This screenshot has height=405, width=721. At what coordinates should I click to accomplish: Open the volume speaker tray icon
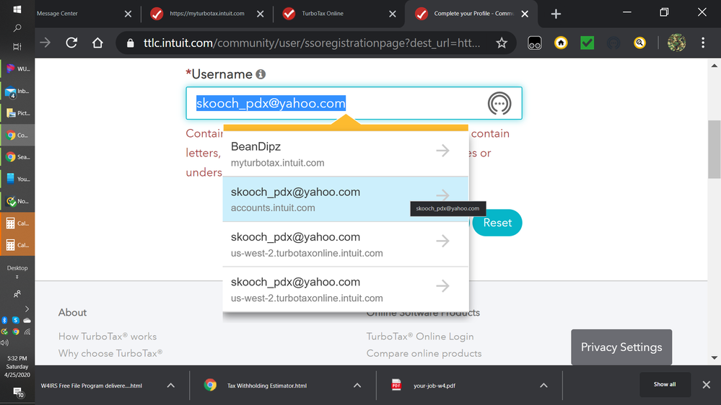click(4, 342)
